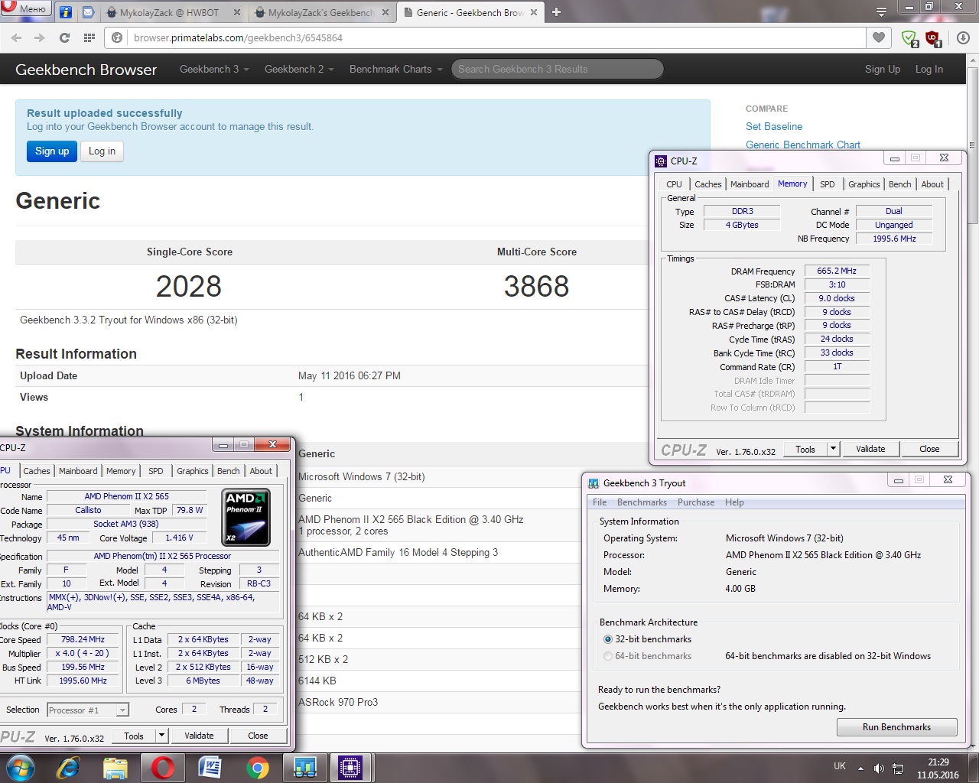Open the uBlock extension icon

coord(933,37)
